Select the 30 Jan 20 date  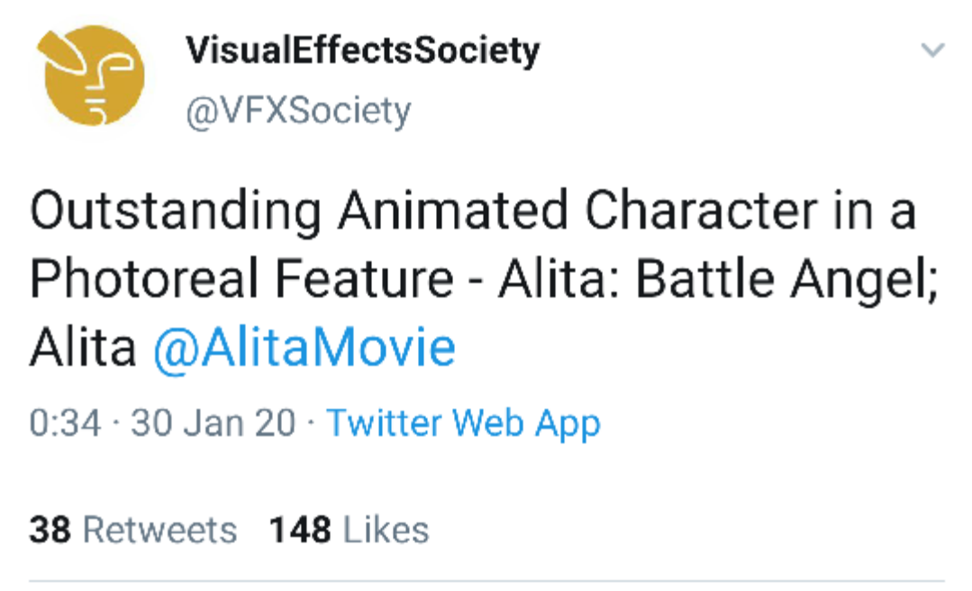click(213, 423)
